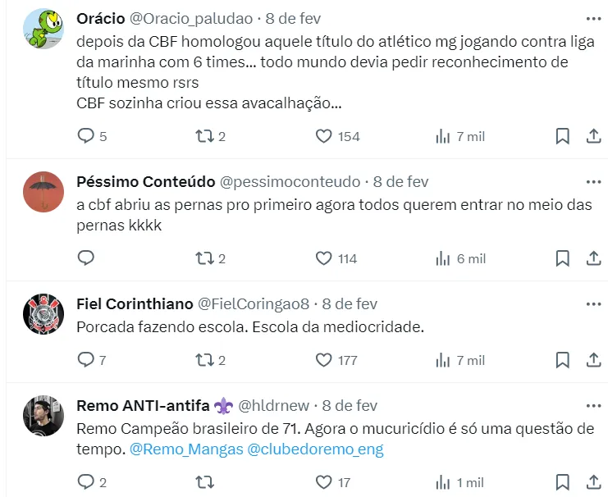608x497 pixels.
Task: Open the @clubedoremo_eng mention link
Action: click(315, 449)
